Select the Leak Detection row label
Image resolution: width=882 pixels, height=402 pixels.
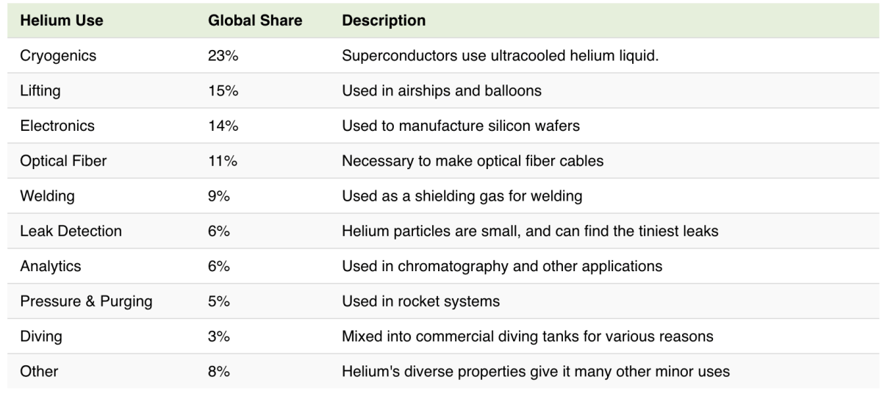pyautogui.click(x=71, y=231)
